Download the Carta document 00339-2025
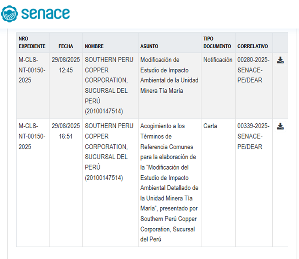 [280, 126]
